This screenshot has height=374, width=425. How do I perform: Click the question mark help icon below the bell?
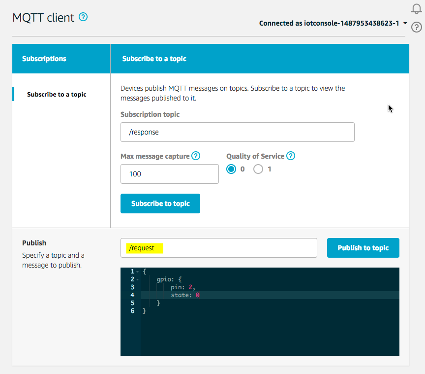pyautogui.click(x=416, y=27)
